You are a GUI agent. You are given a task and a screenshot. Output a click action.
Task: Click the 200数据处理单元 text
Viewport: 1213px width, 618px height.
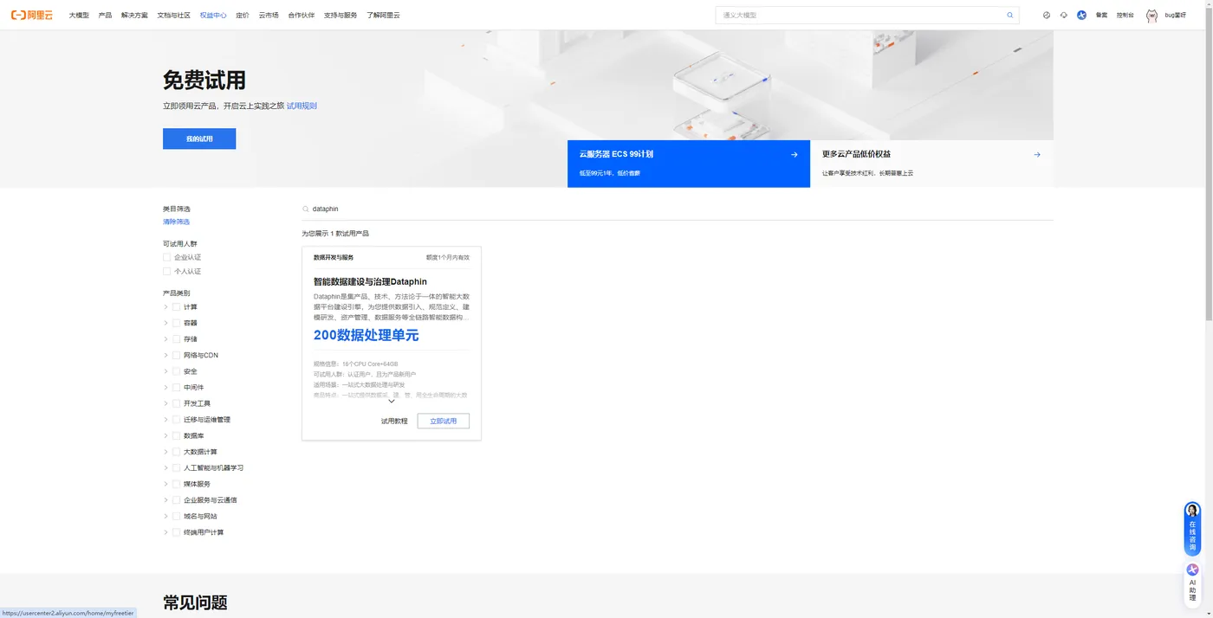pos(366,335)
